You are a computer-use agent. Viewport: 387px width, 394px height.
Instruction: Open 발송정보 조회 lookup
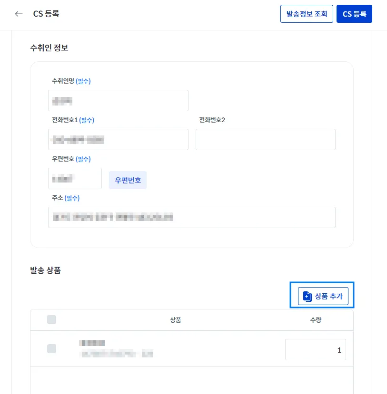[306, 14]
